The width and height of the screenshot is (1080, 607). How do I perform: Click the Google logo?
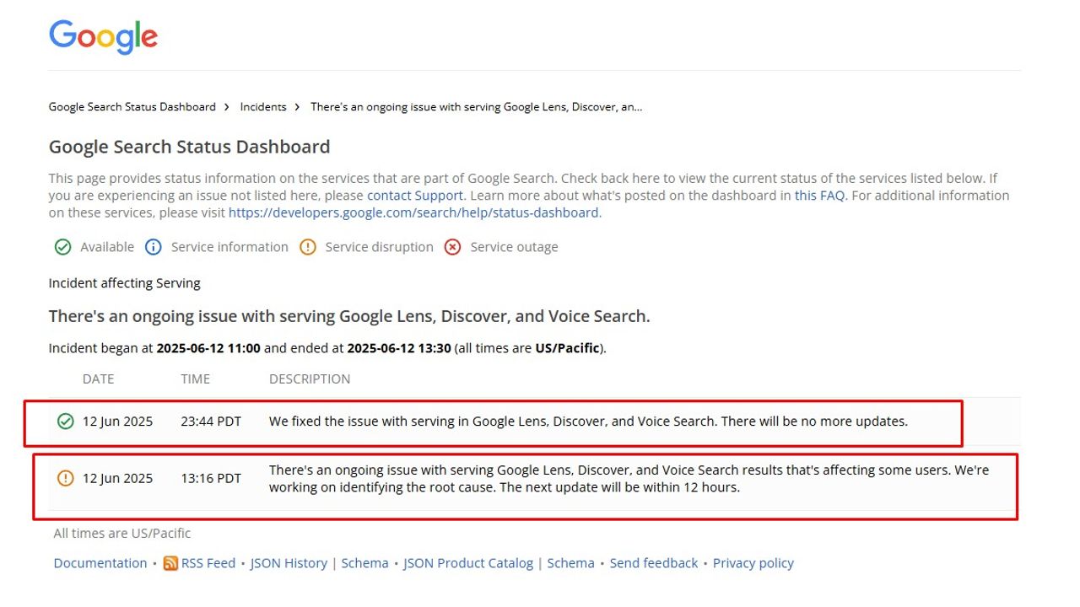click(x=103, y=37)
